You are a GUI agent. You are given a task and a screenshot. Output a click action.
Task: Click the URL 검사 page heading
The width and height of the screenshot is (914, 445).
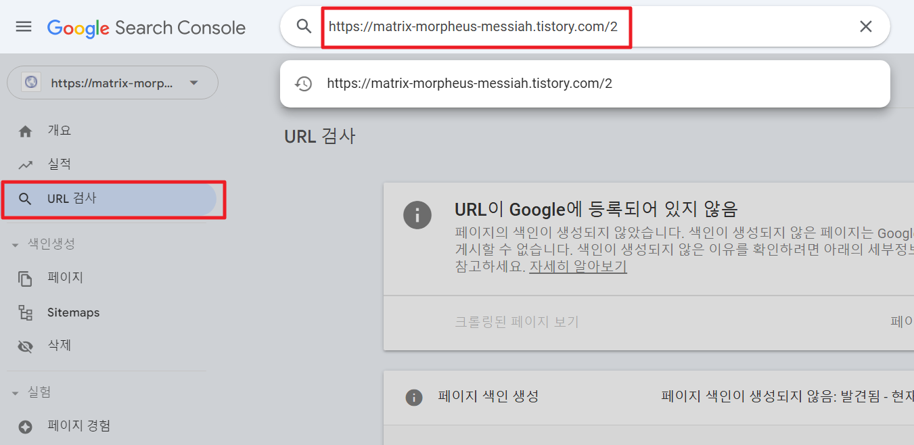(x=320, y=136)
